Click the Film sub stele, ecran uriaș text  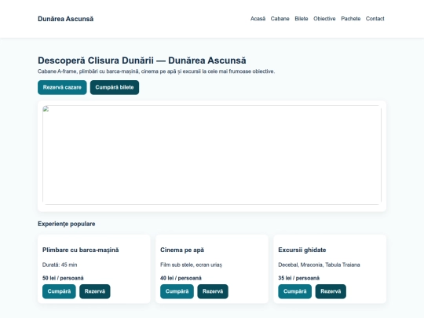[191, 265]
